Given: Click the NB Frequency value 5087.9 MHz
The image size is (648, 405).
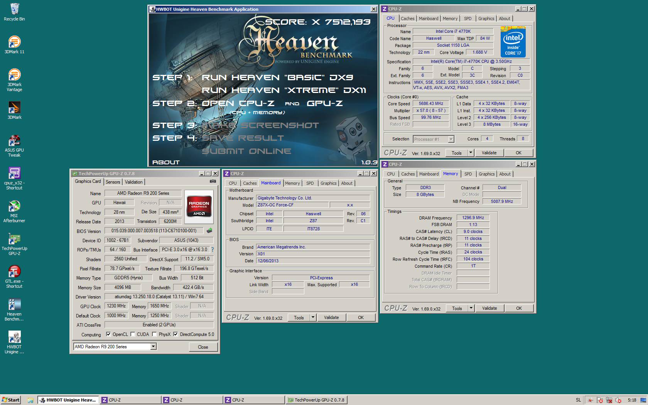Looking at the screenshot, I should [x=502, y=201].
